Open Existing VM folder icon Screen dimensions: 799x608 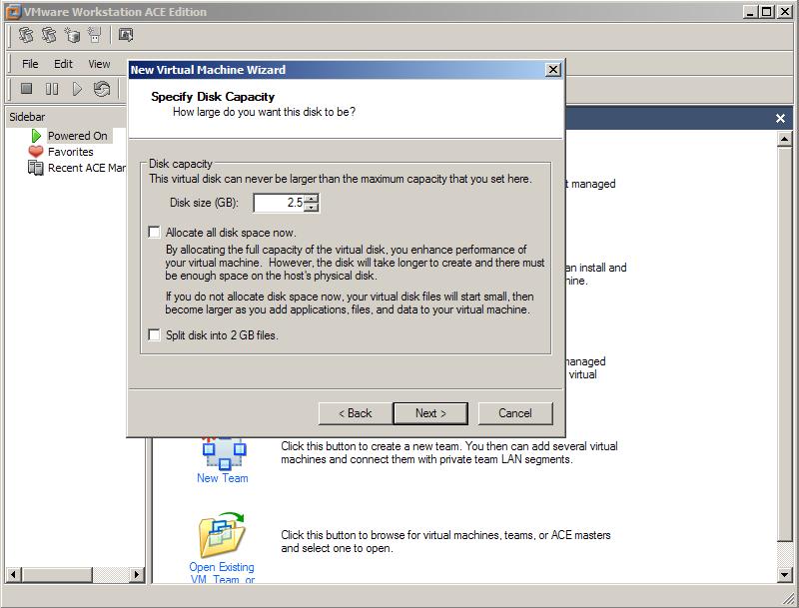[223, 536]
